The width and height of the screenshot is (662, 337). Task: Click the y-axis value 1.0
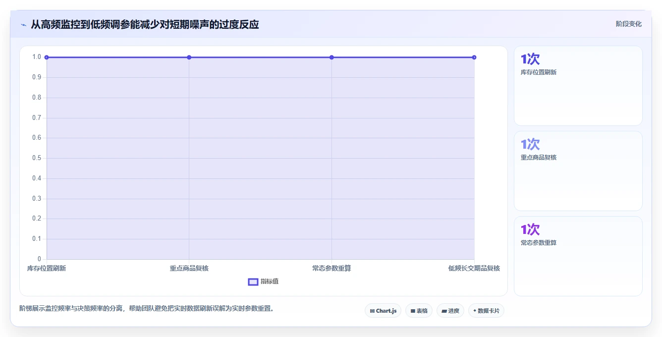point(37,57)
